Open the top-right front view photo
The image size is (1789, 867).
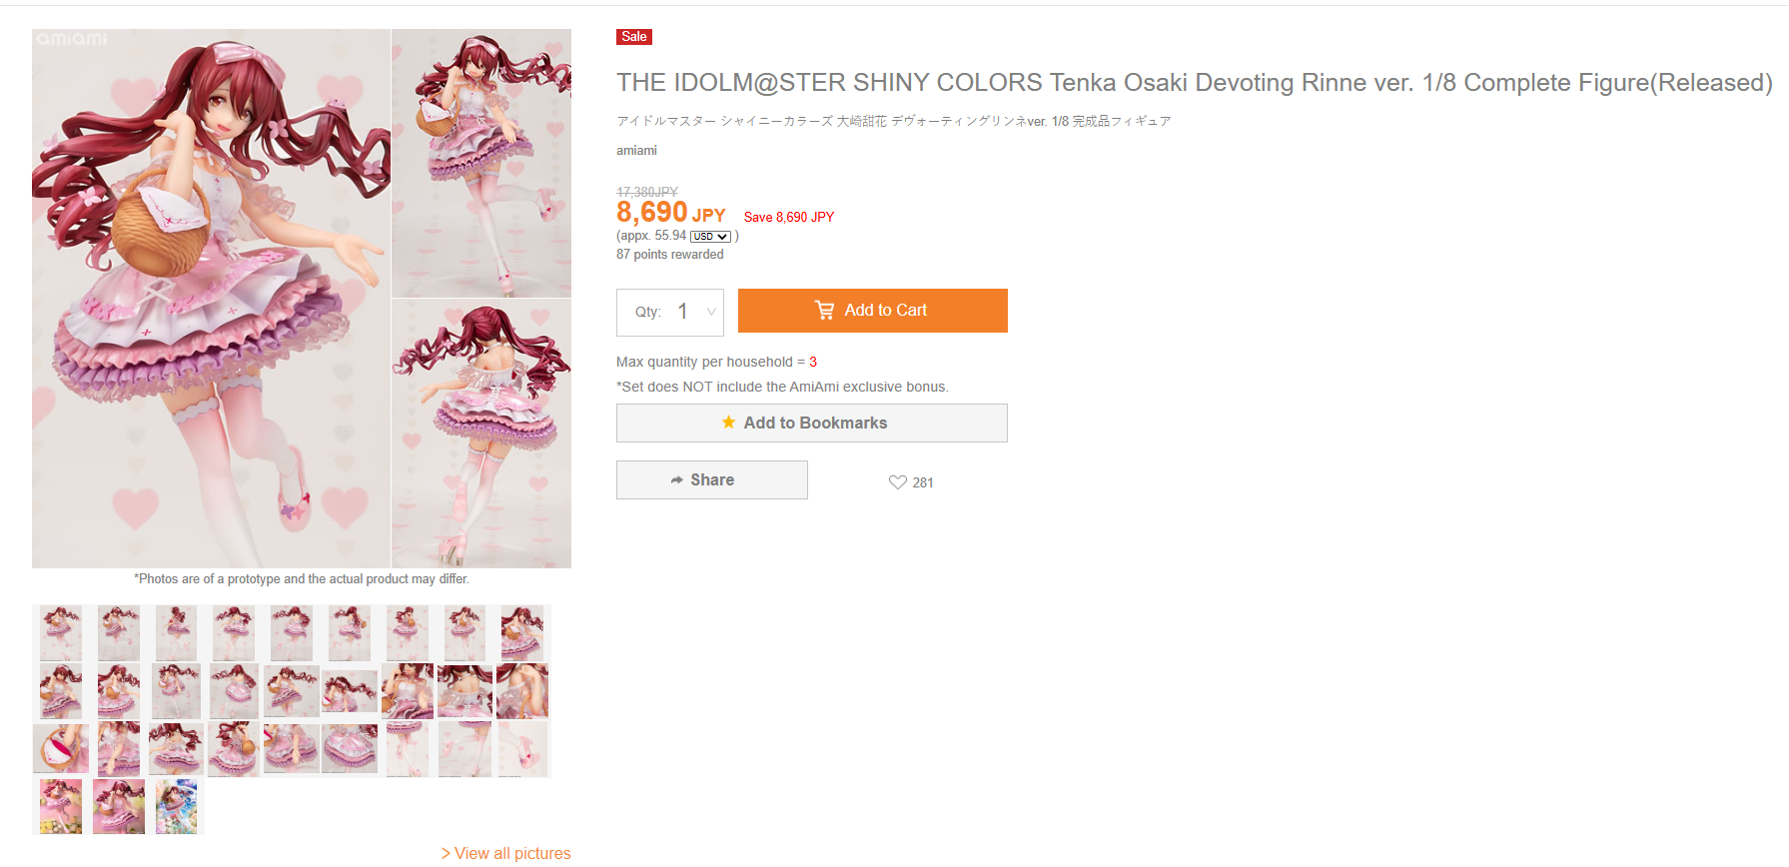click(x=481, y=163)
